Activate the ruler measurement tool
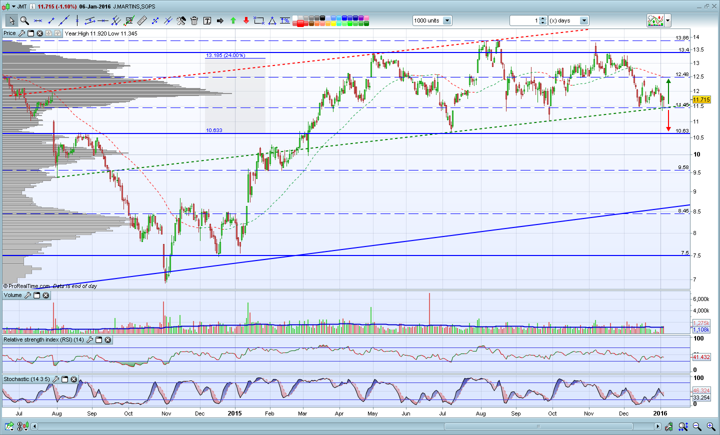The width and height of the screenshot is (720, 435). (142, 20)
